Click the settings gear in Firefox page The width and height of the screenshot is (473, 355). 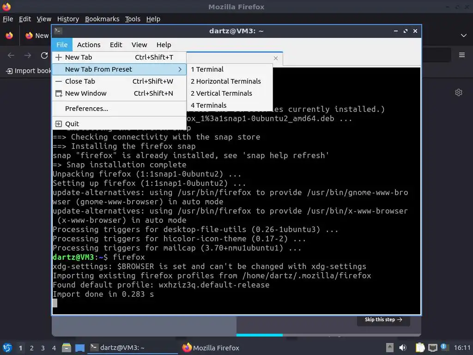coord(459,92)
